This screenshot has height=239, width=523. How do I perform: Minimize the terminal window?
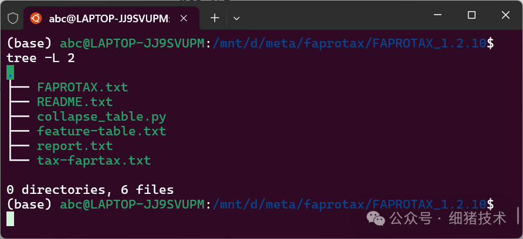tap(437, 16)
